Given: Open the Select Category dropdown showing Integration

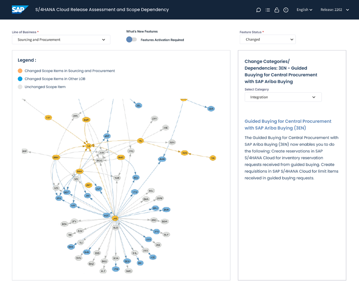Looking at the screenshot, I should tap(283, 97).
